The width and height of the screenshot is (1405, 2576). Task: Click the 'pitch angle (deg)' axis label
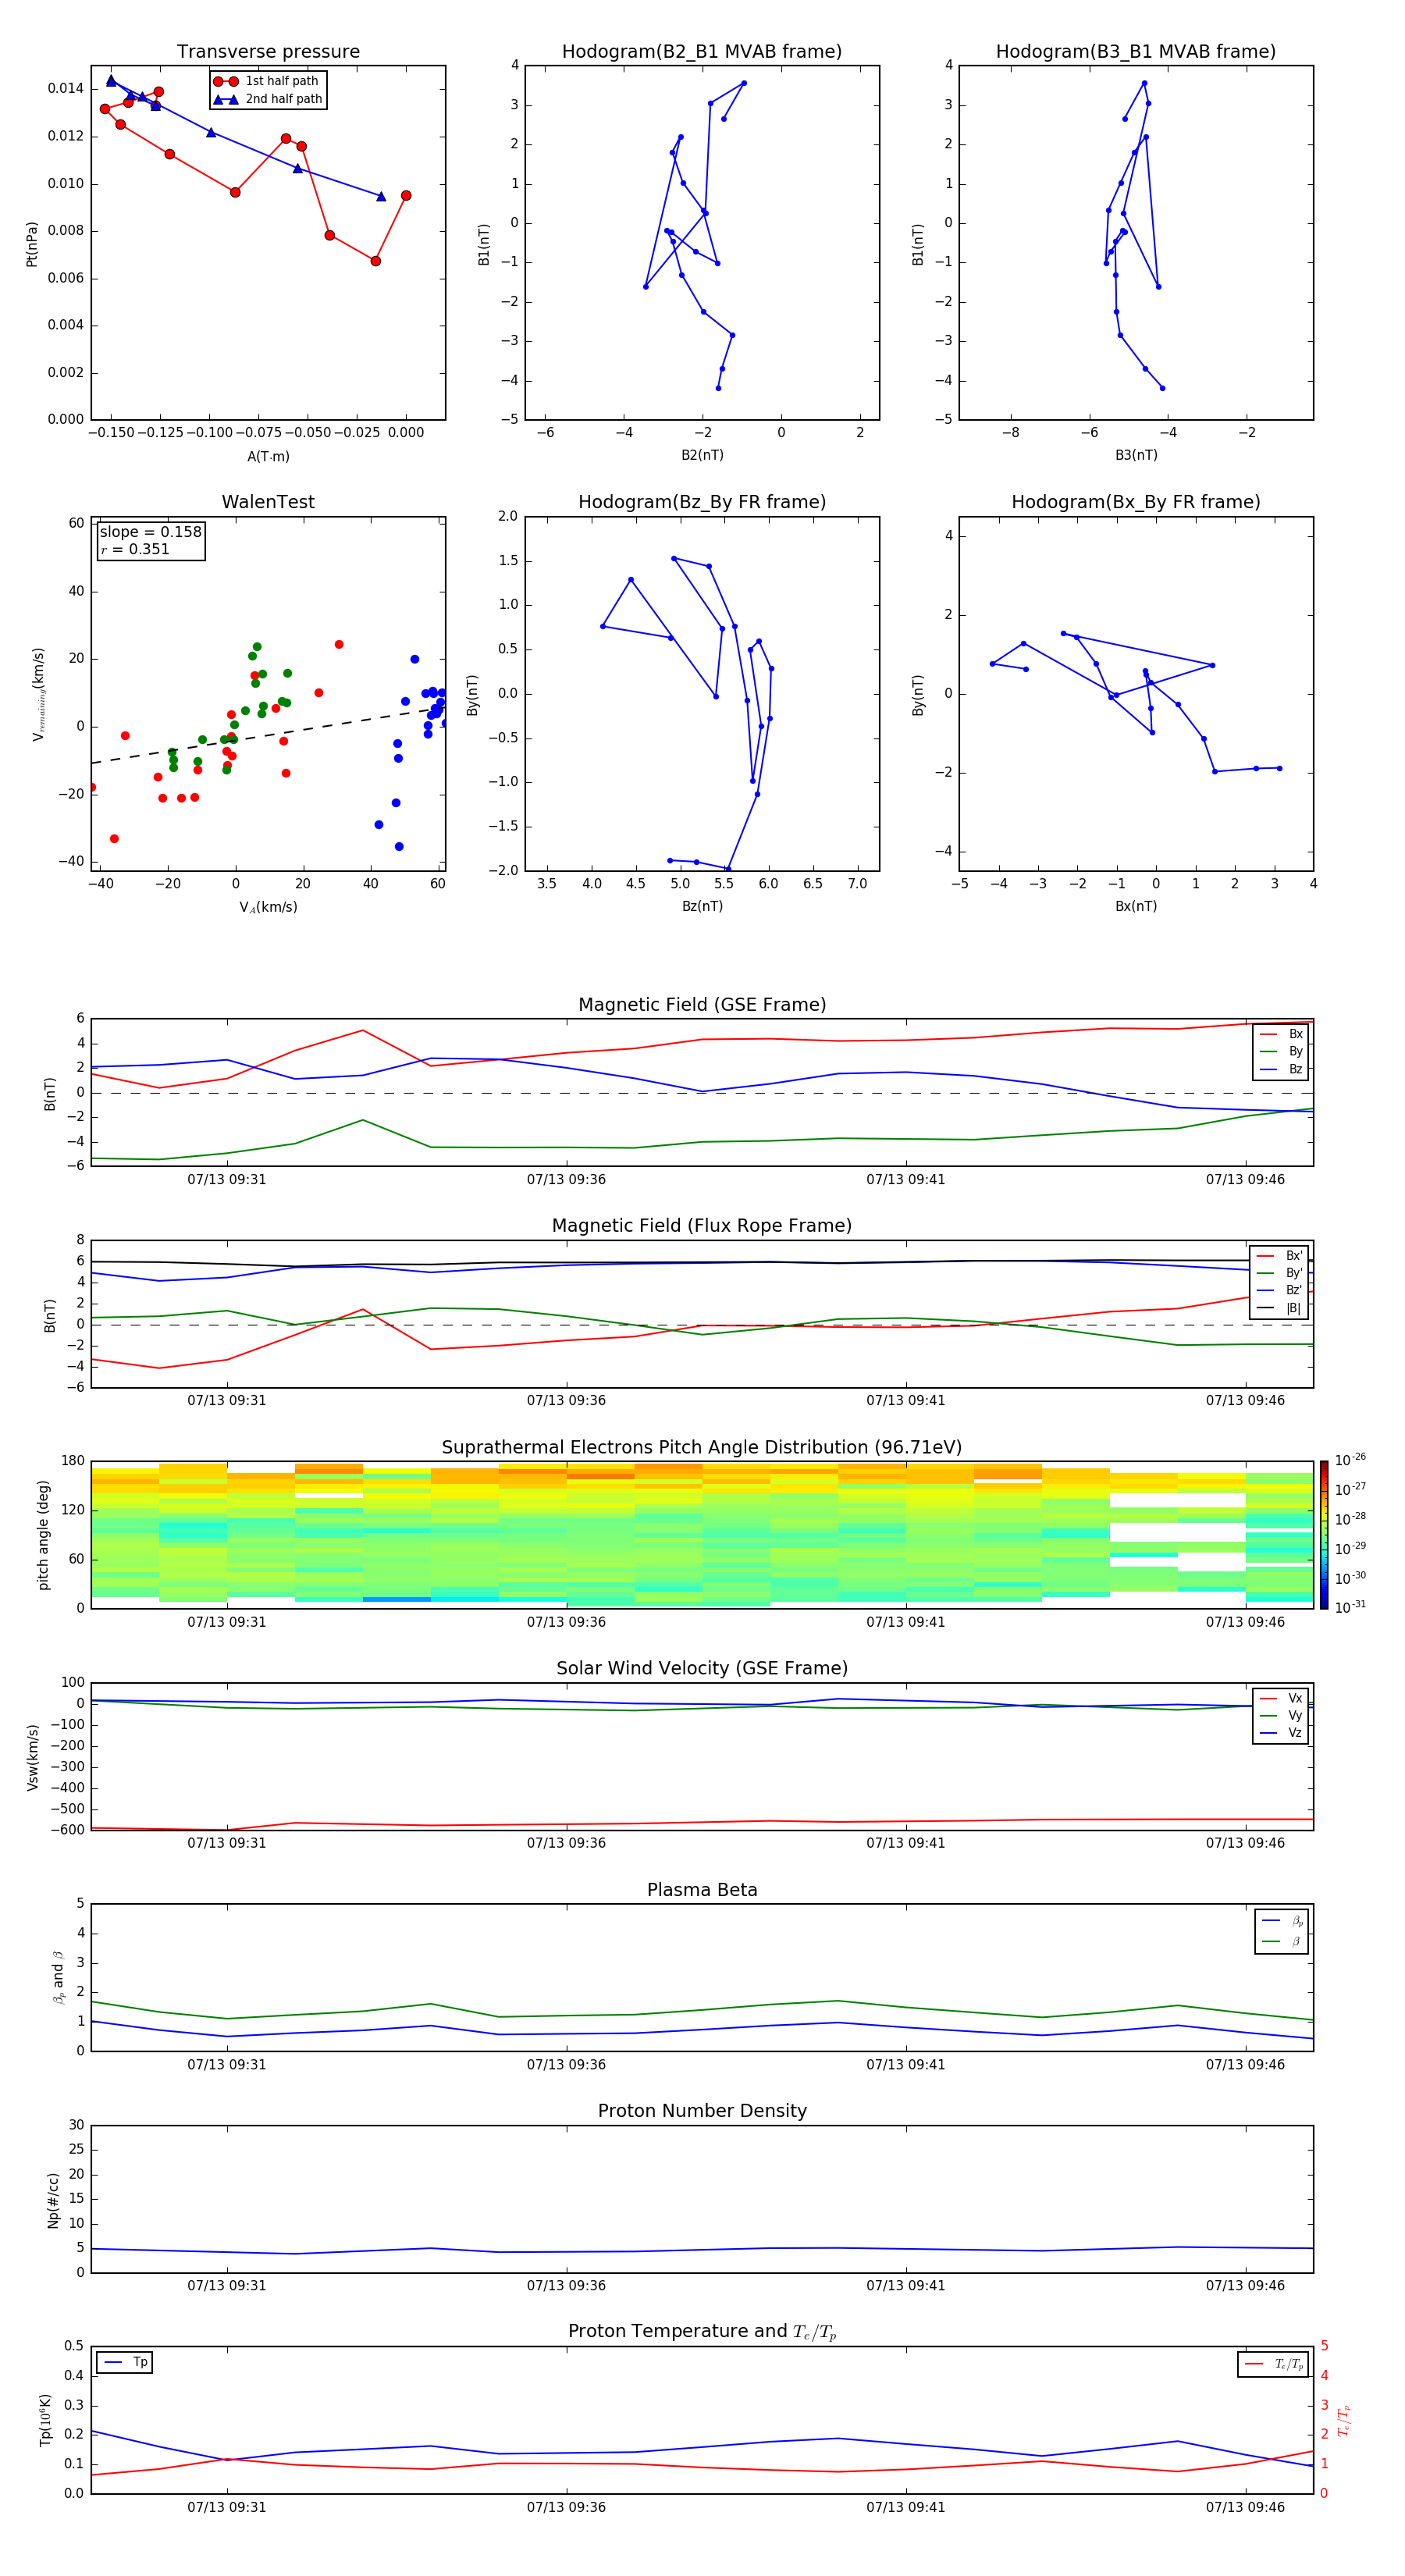click(x=43, y=1535)
